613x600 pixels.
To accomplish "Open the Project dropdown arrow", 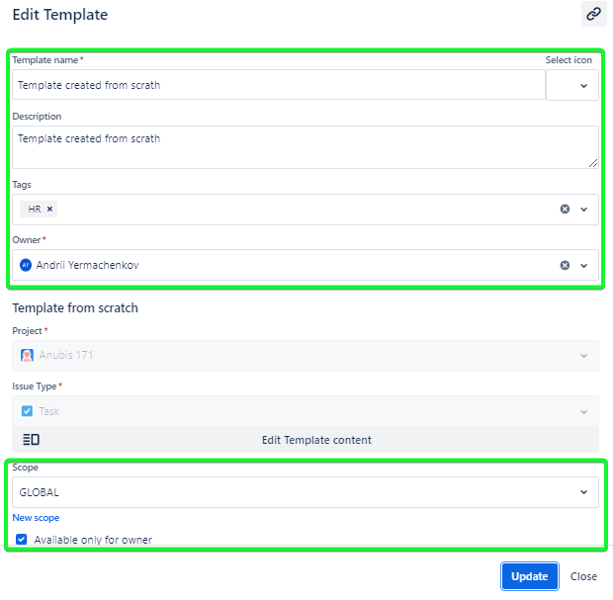I will click(x=583, y=356).
